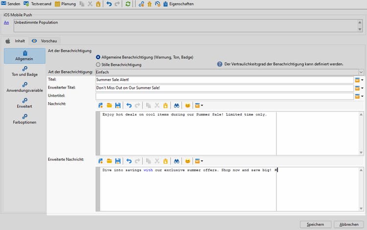Open personalization dropdown beside Titel field
Screen dimensions: 367x230
click(x=359, y=80)
